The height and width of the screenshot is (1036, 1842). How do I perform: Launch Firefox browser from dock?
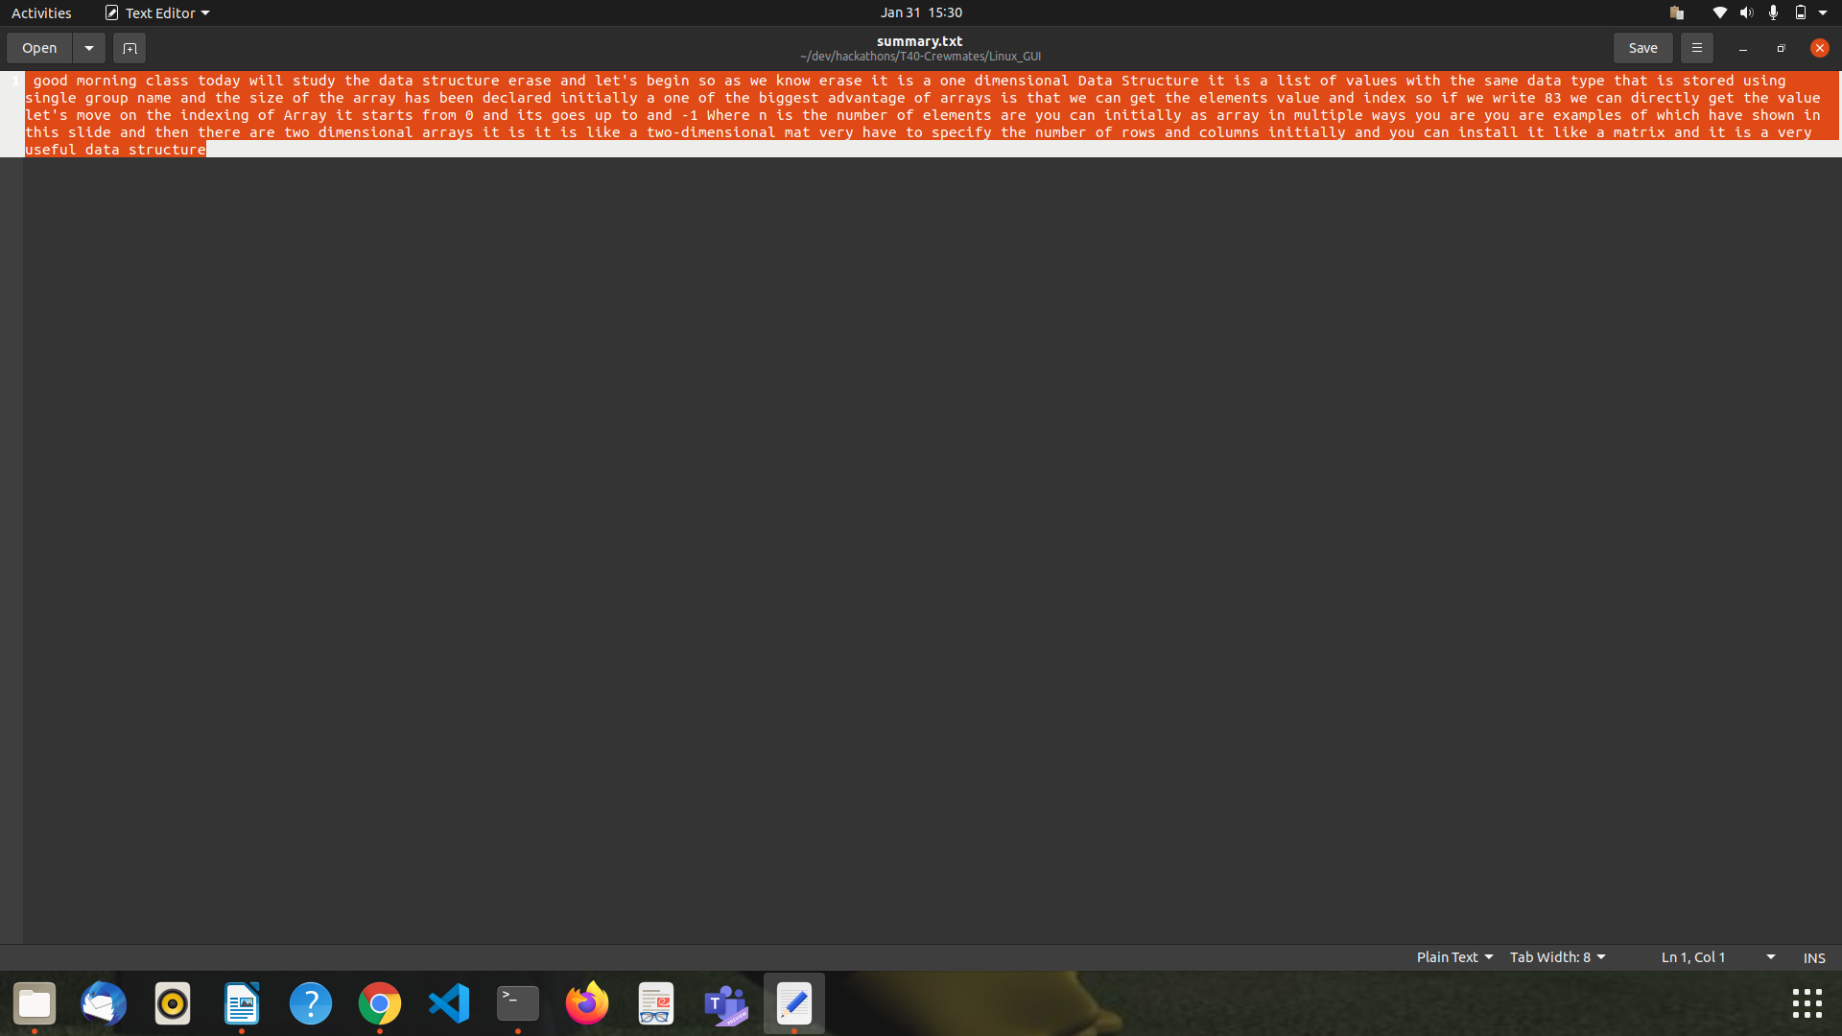coord(587,1004)
